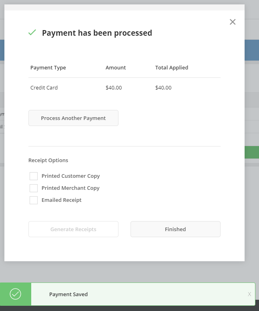Click the Total Applied column header
This screenshot has height=311, width=259.
(172, 68)
